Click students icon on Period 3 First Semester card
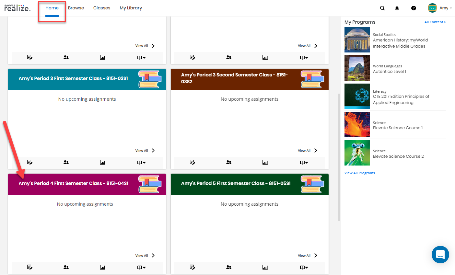 click(x=66, y=162)
